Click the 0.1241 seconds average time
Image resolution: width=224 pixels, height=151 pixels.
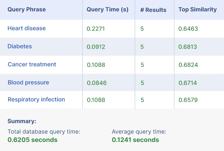[135, 140]
